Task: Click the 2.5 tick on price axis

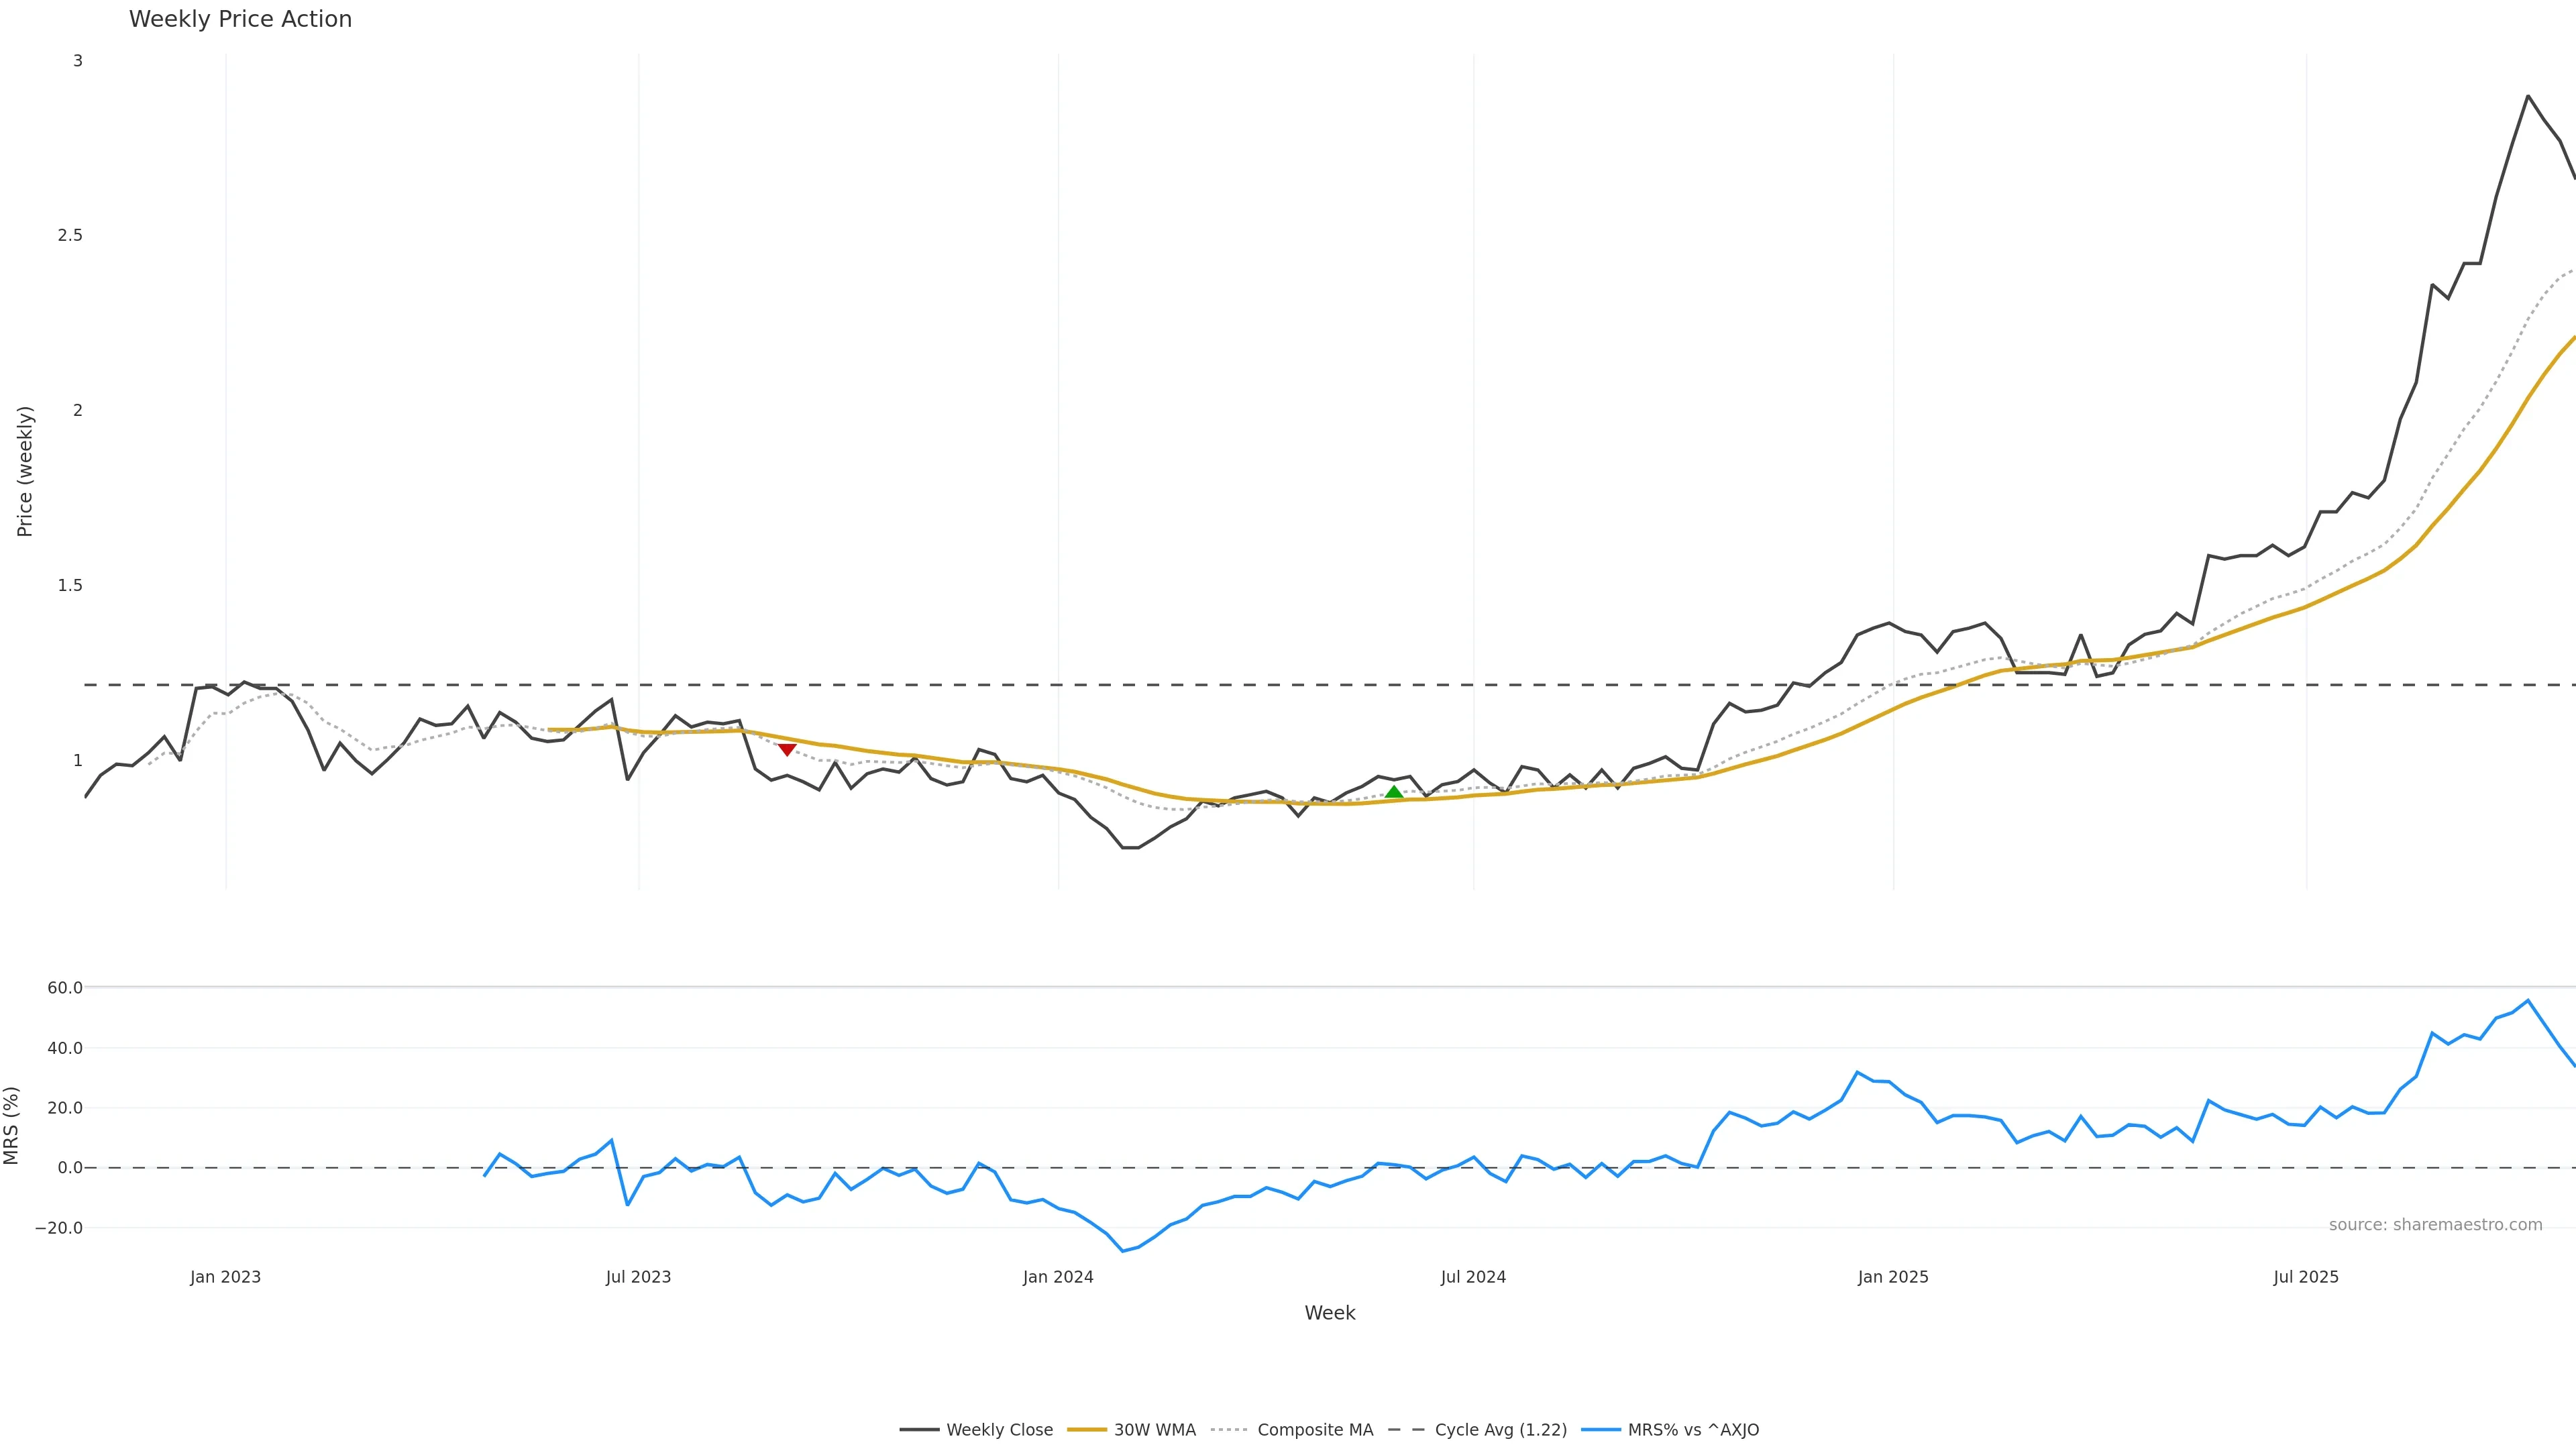Action: click(70, 235)
